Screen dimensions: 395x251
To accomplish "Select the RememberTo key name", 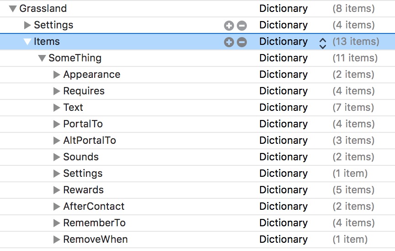I will click(x=94, y=223).
